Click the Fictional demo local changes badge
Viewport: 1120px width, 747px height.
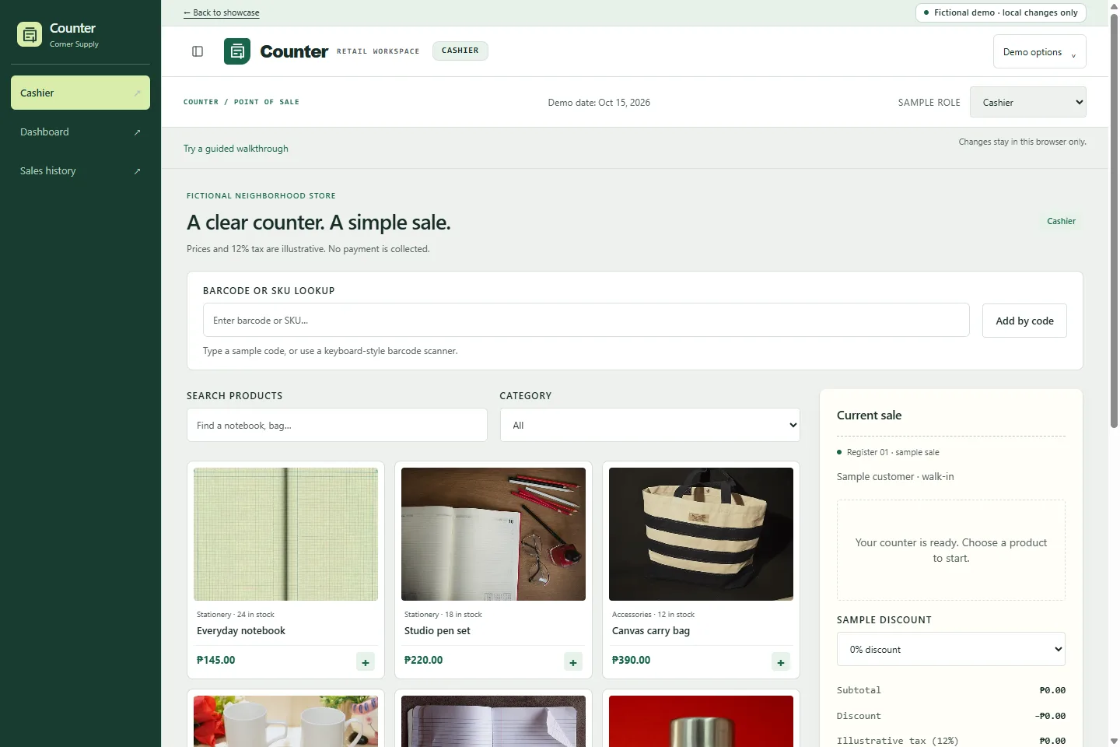tap(1000, 12)
